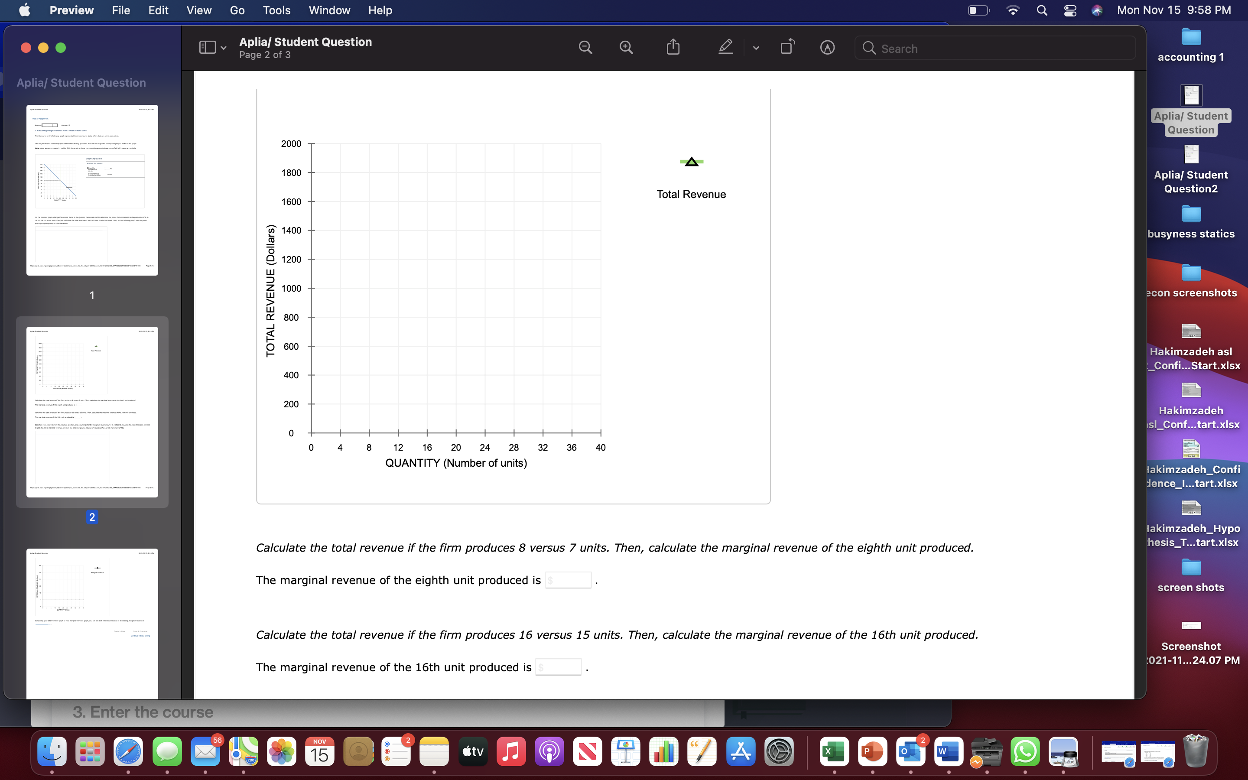The width and height of the screenshot is (1248, 780).
Task: Open Spotlight search from the menu bar
Action: click(x=1041, y=10)
